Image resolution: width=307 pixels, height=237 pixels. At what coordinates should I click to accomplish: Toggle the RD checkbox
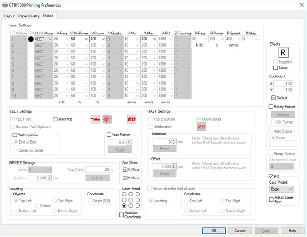(271, 176)
